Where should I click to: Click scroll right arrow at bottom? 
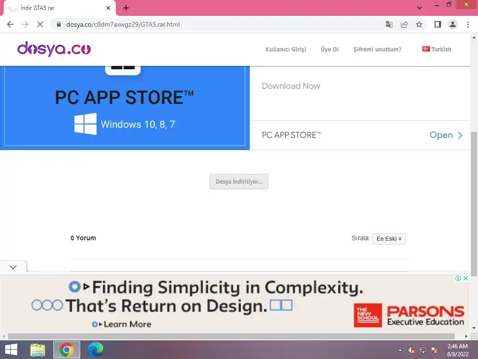(466, 336)
